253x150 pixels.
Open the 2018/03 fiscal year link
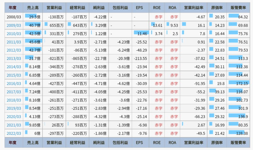(14, 100)
